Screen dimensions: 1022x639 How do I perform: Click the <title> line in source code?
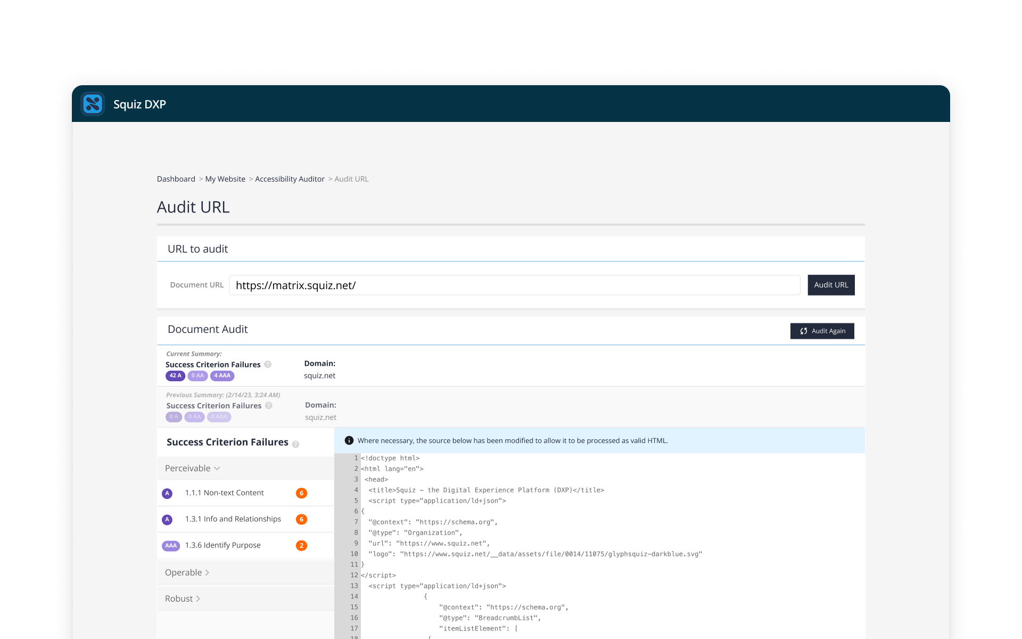(x=486, y=490)
